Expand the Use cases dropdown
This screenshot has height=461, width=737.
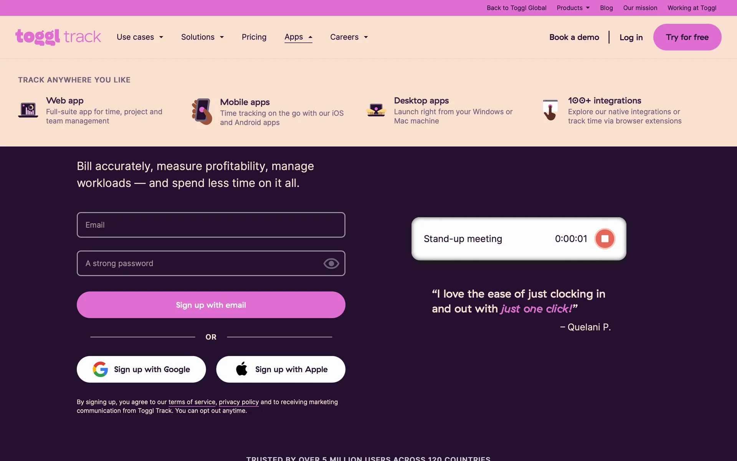tap(140, 37)
